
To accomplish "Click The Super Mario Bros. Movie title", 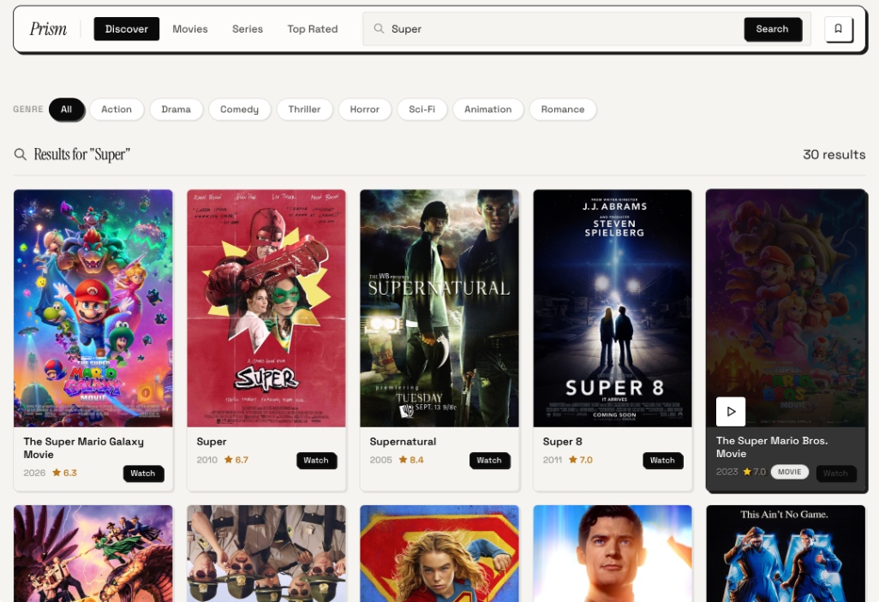I will pyautogui.click(x=772, y=447).
